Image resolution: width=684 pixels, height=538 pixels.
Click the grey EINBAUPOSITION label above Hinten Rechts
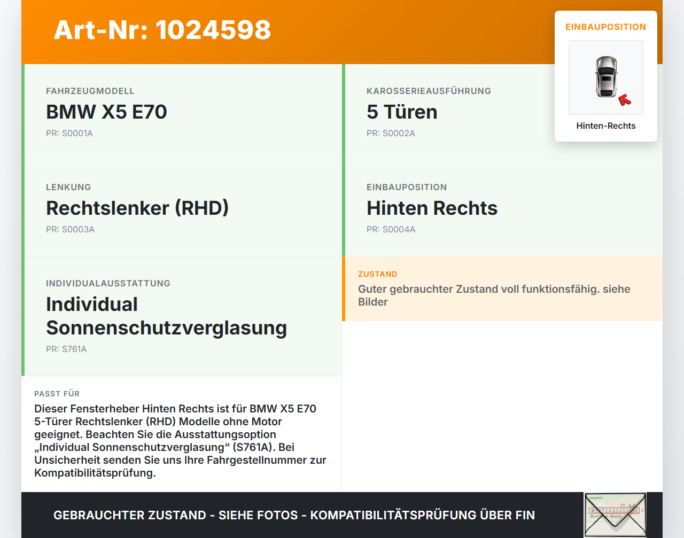click(407, 187)
